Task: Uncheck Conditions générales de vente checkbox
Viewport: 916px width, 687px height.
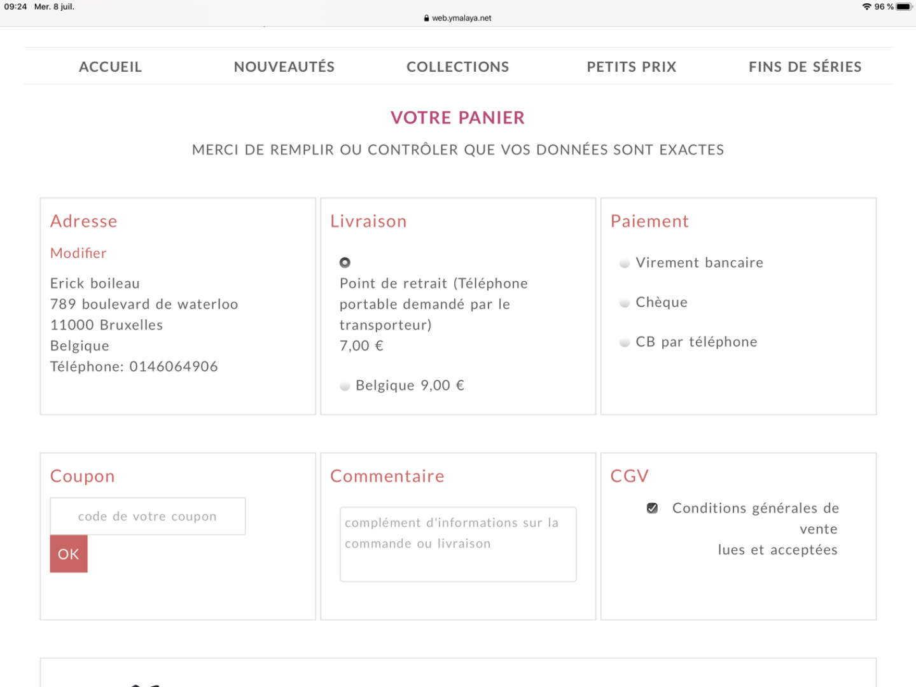Action: click(x=652, y=508)
